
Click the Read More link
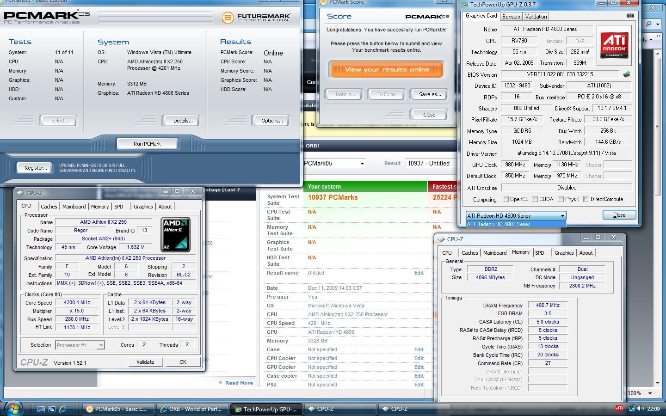coord(239,383)
